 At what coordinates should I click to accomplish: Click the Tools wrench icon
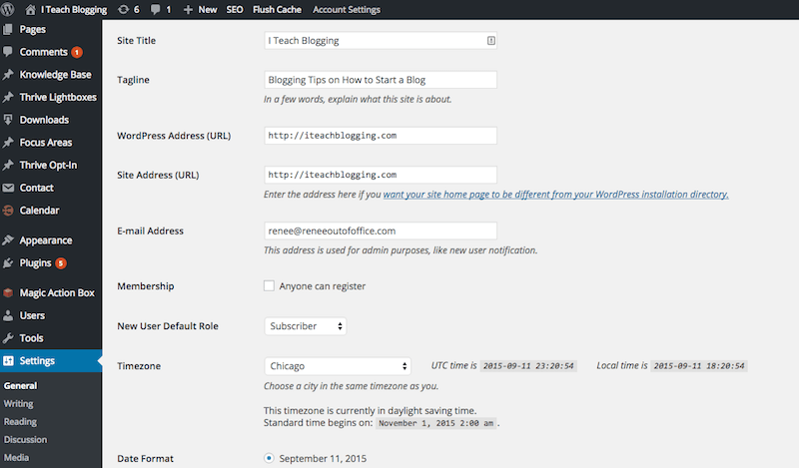point(9,338)
